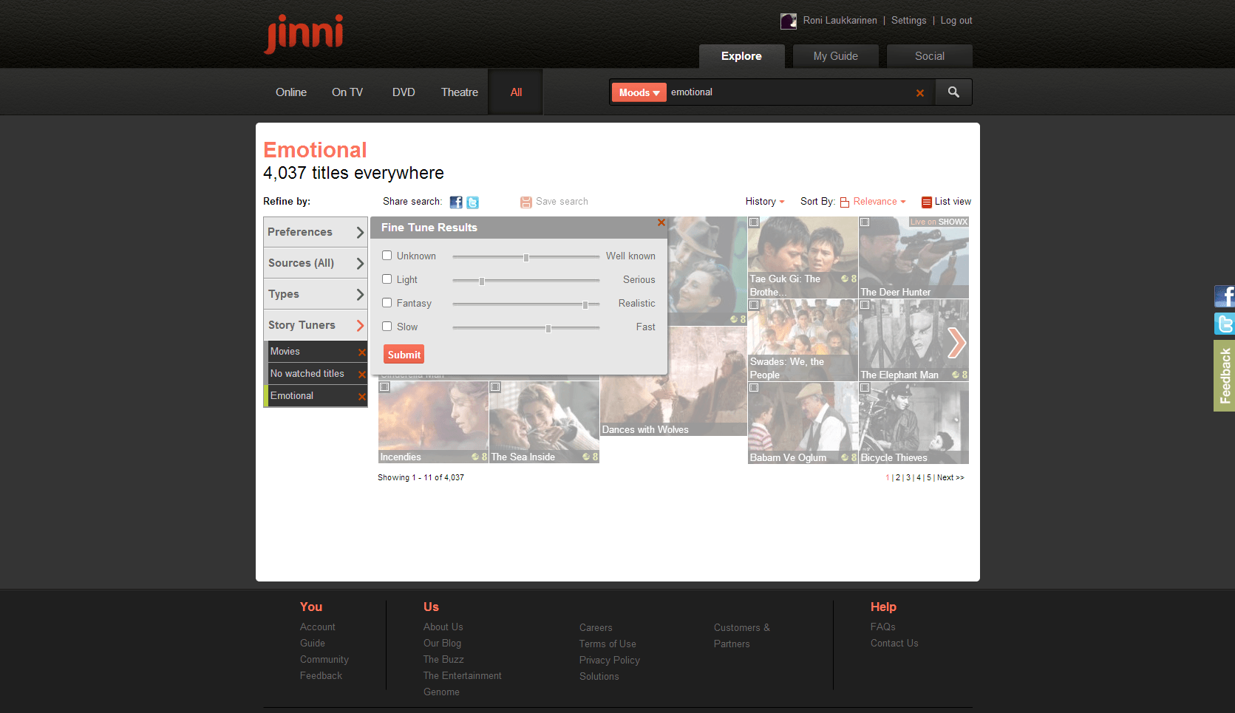Go to page 3 of results
The width and height of the screenshot is (1235, 713).
(x=908, y=478)
